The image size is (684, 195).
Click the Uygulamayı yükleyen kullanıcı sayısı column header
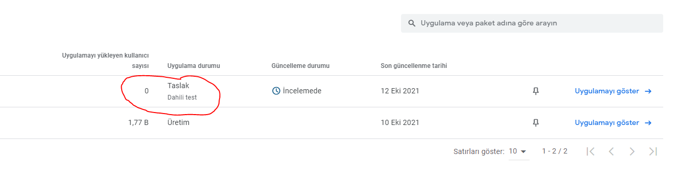[106, 60]
